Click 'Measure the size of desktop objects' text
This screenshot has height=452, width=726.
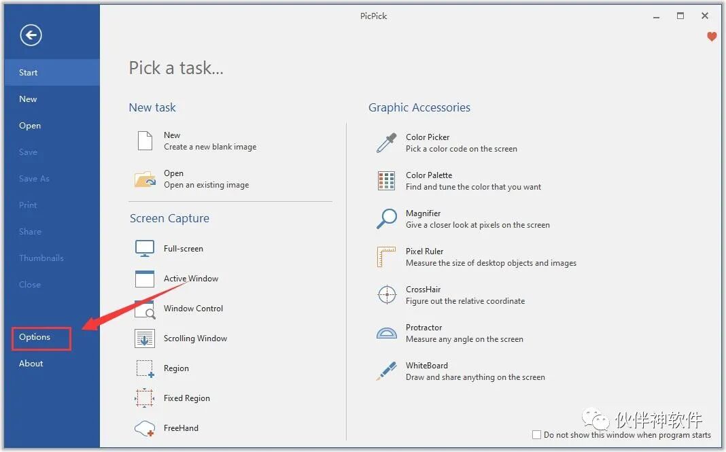coord(491,263)
